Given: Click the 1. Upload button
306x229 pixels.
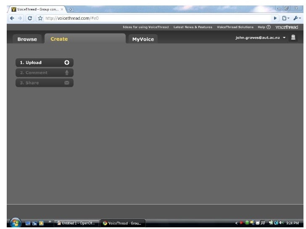Looking at the screenshot, I should click(x=45, y=62).
